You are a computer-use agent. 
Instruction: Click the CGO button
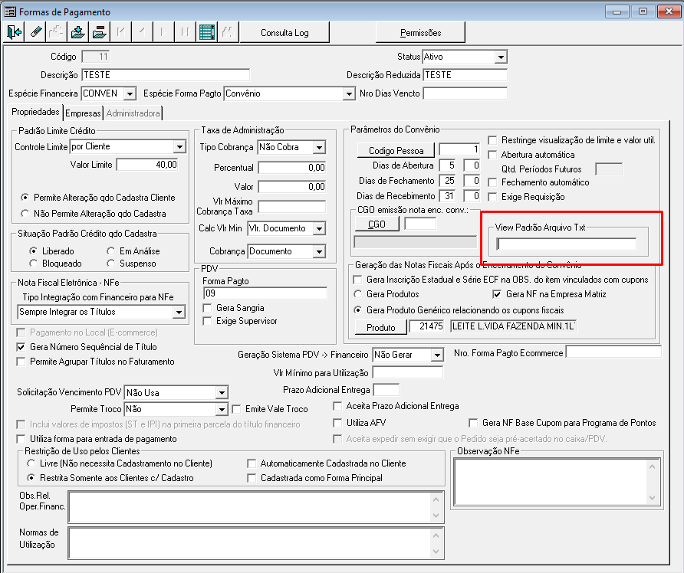click(377, 224)
